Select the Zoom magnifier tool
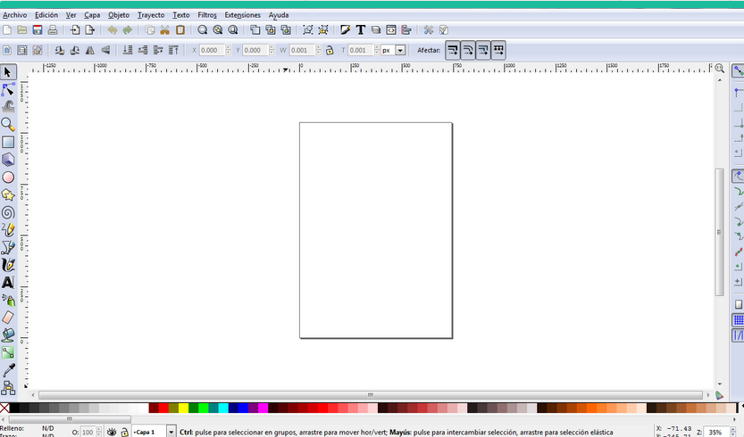Screen dimensions: 744x437 (x=8, y=124)
